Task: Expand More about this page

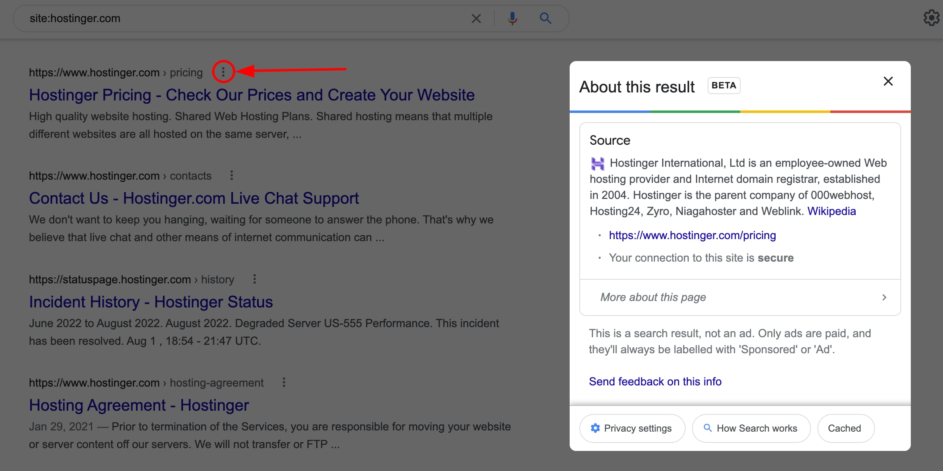Action: 653,297
